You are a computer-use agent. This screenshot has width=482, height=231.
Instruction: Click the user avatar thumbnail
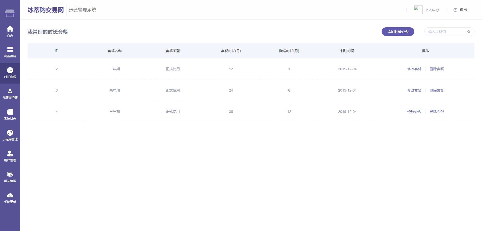pos(418,10)
